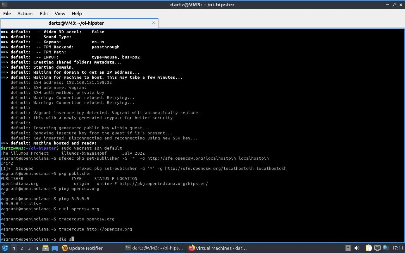Click the 'pkg publisher' command line
405x253 pixels.
46,173
